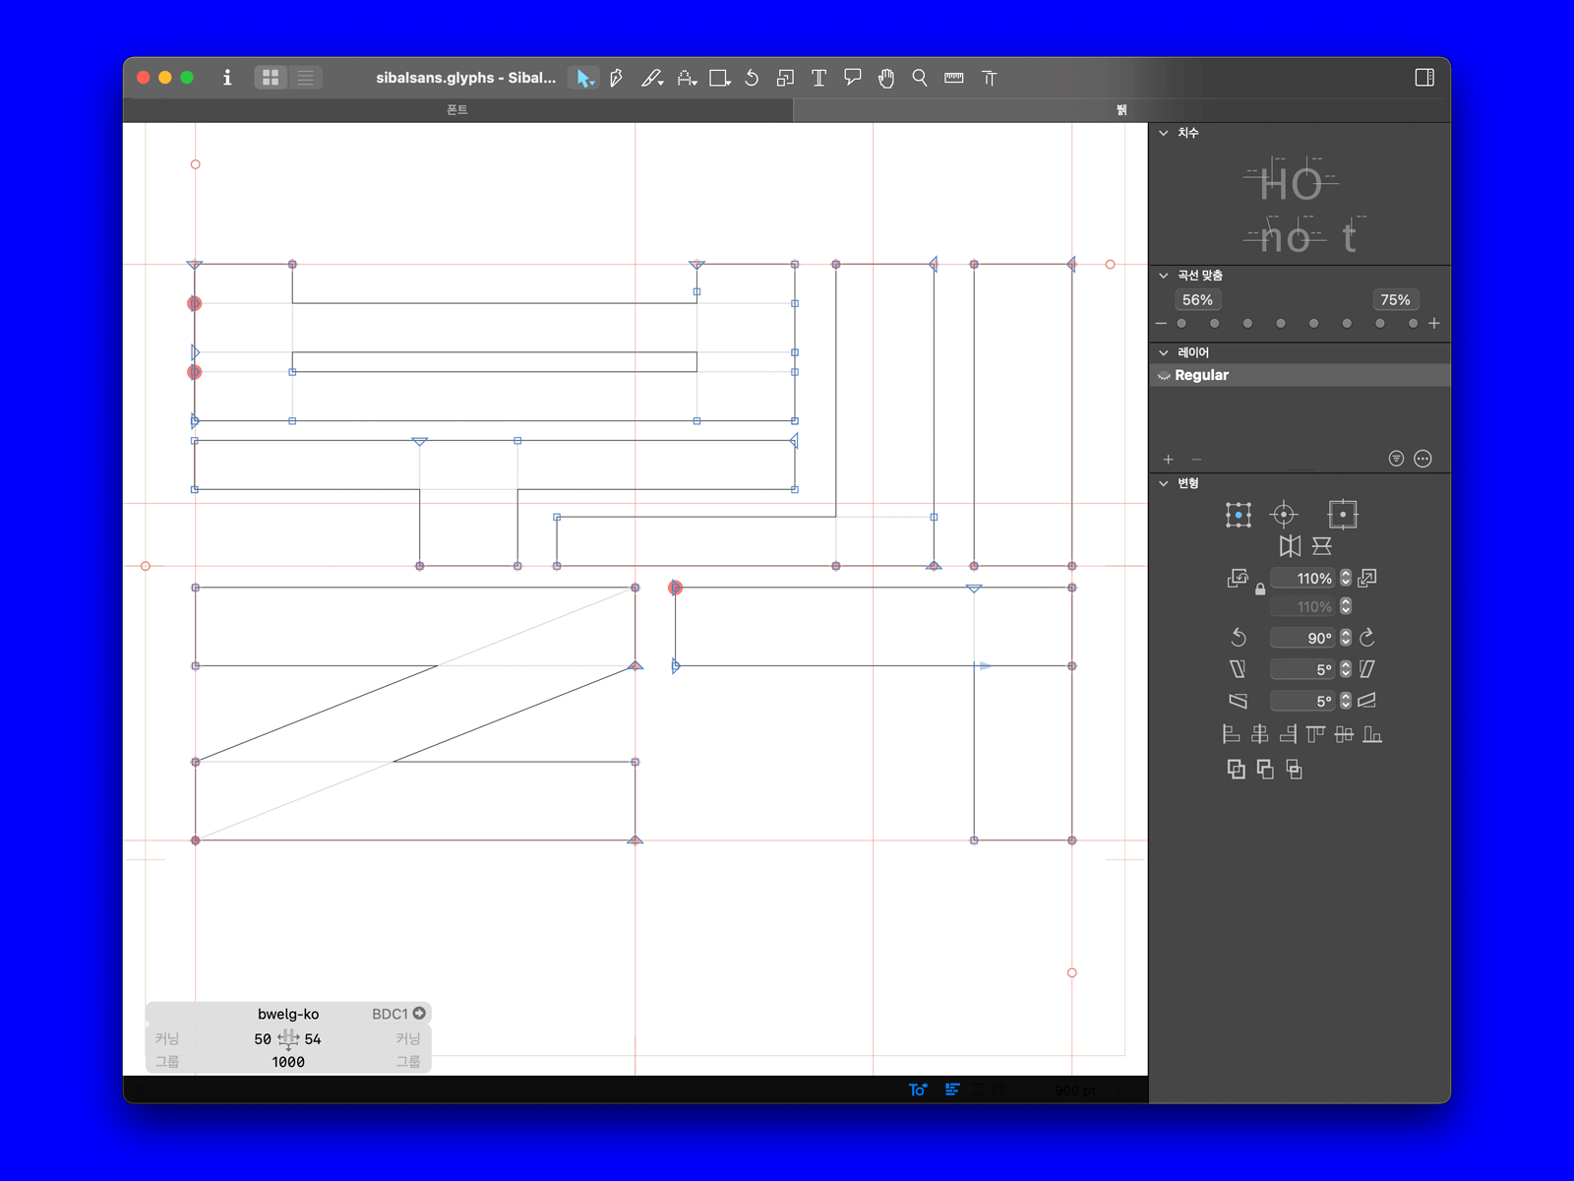Viewport: 1574px width, 1181px height.
Task: Collapse the 레이어 layers section
Action: [1164, 352]
